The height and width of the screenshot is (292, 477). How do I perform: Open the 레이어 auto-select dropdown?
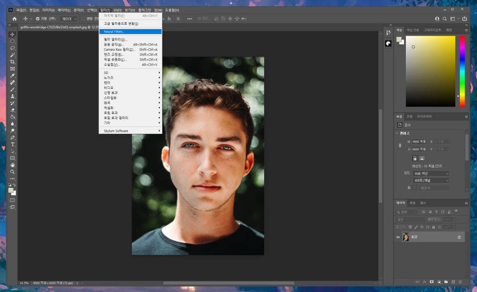[x=69, y=19]
